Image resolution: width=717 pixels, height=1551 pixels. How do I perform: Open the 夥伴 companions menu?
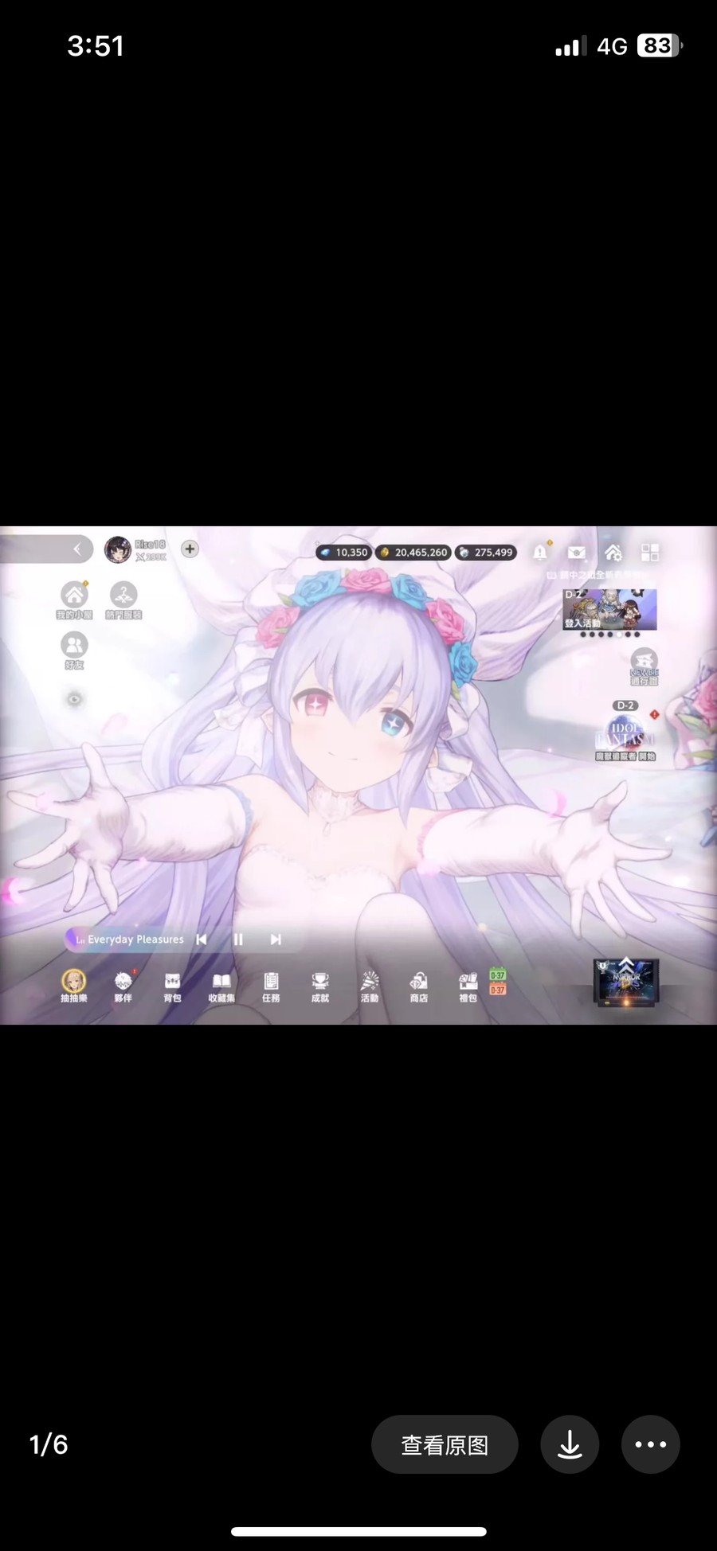coord(123,986)
